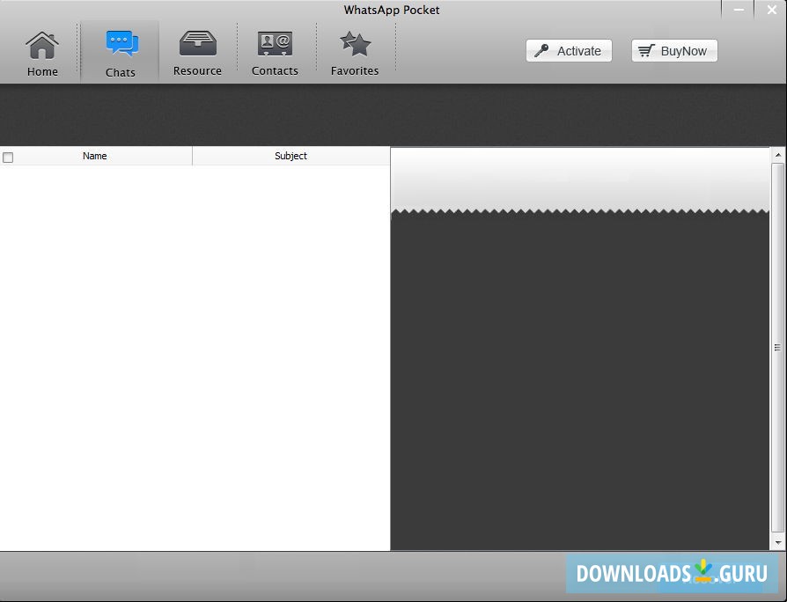Screen dimensions: 787x602
Task: Click the scrollbar up arrow
Action: coord(778,156)
